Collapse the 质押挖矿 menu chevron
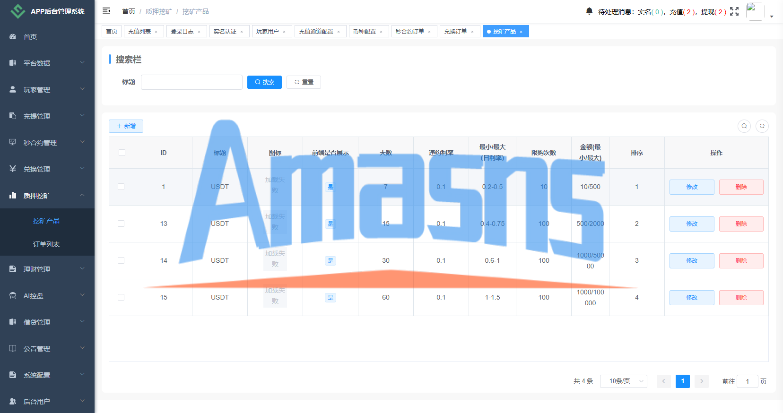783x413 pixels. (x=82, y=195)
